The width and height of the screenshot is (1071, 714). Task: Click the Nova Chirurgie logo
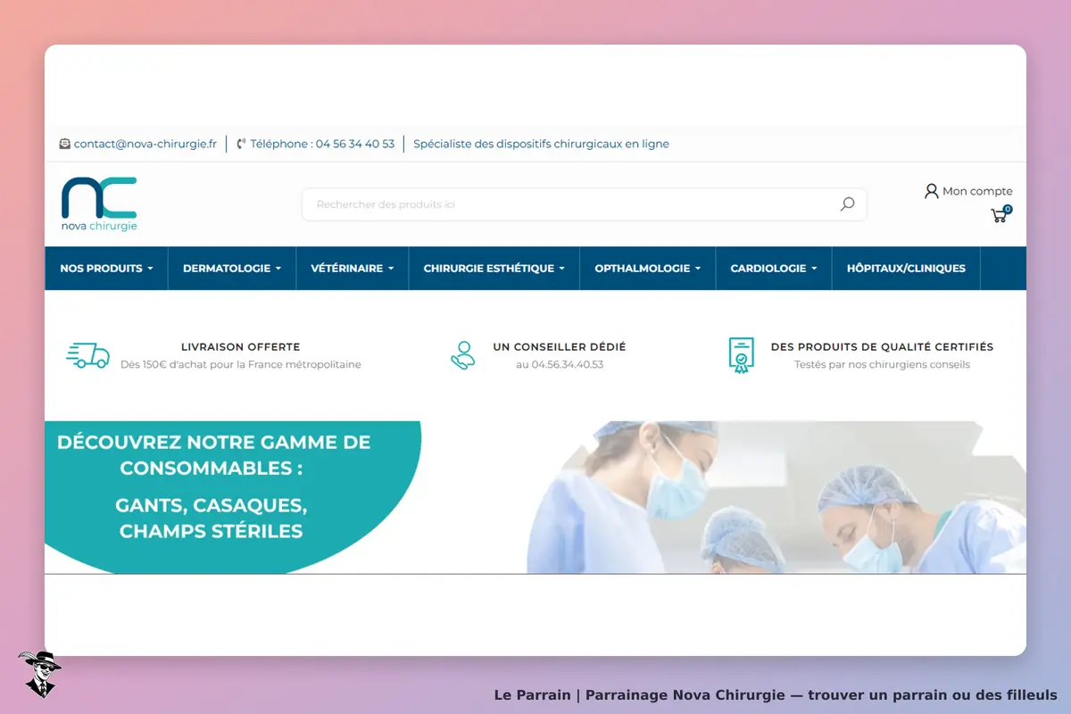point(99,204)
